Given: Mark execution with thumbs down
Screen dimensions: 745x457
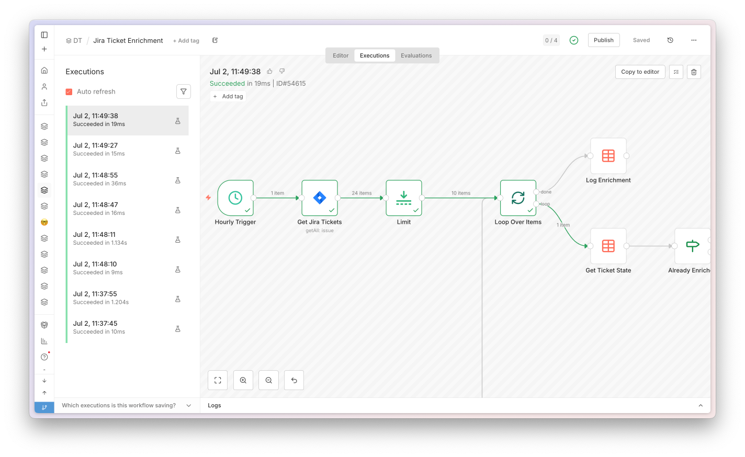Looking at the screenshot, I should pyautogui.click(x=282, y=71).
